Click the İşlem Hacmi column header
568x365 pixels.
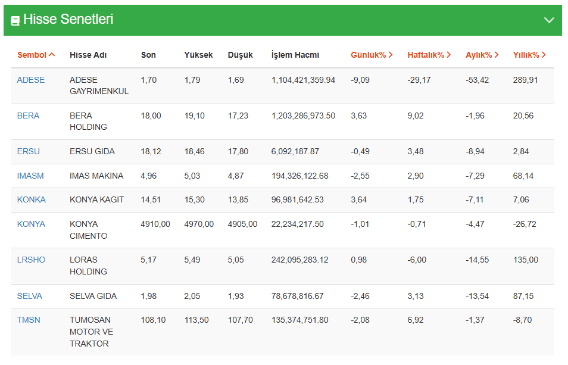coord(295,55)
